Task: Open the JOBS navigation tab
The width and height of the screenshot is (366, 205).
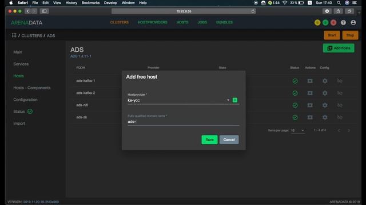Action: [202, 22]
